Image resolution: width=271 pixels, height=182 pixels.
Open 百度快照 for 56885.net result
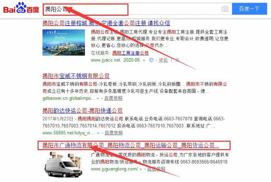(x=114, y=133)
